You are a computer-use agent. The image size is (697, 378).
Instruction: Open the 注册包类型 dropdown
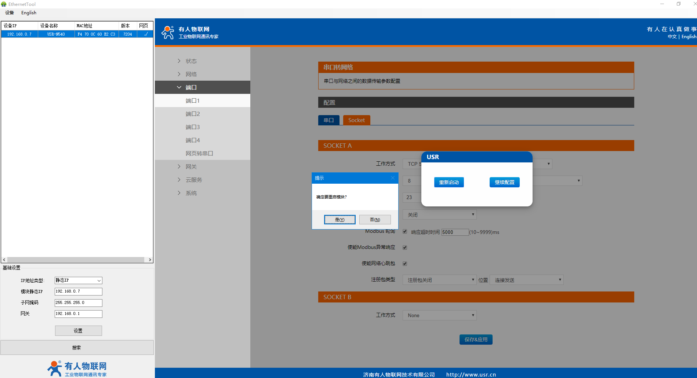point(439,280)
